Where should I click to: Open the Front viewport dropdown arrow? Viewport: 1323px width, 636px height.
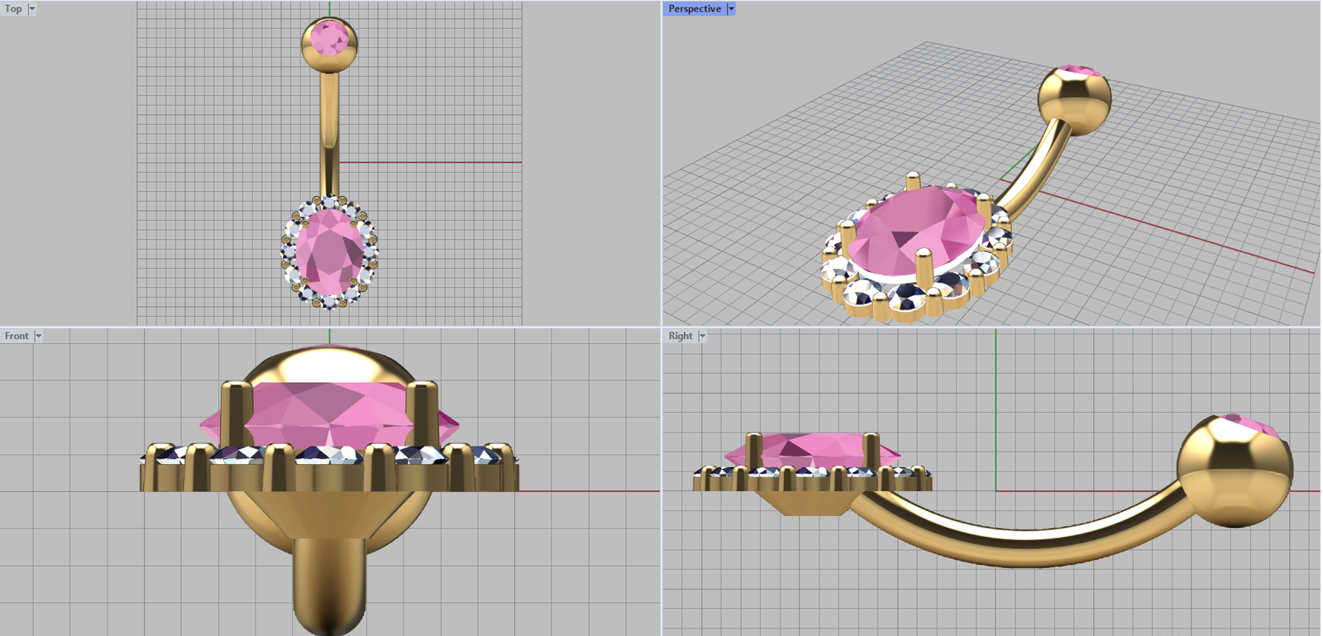[38, 336]
